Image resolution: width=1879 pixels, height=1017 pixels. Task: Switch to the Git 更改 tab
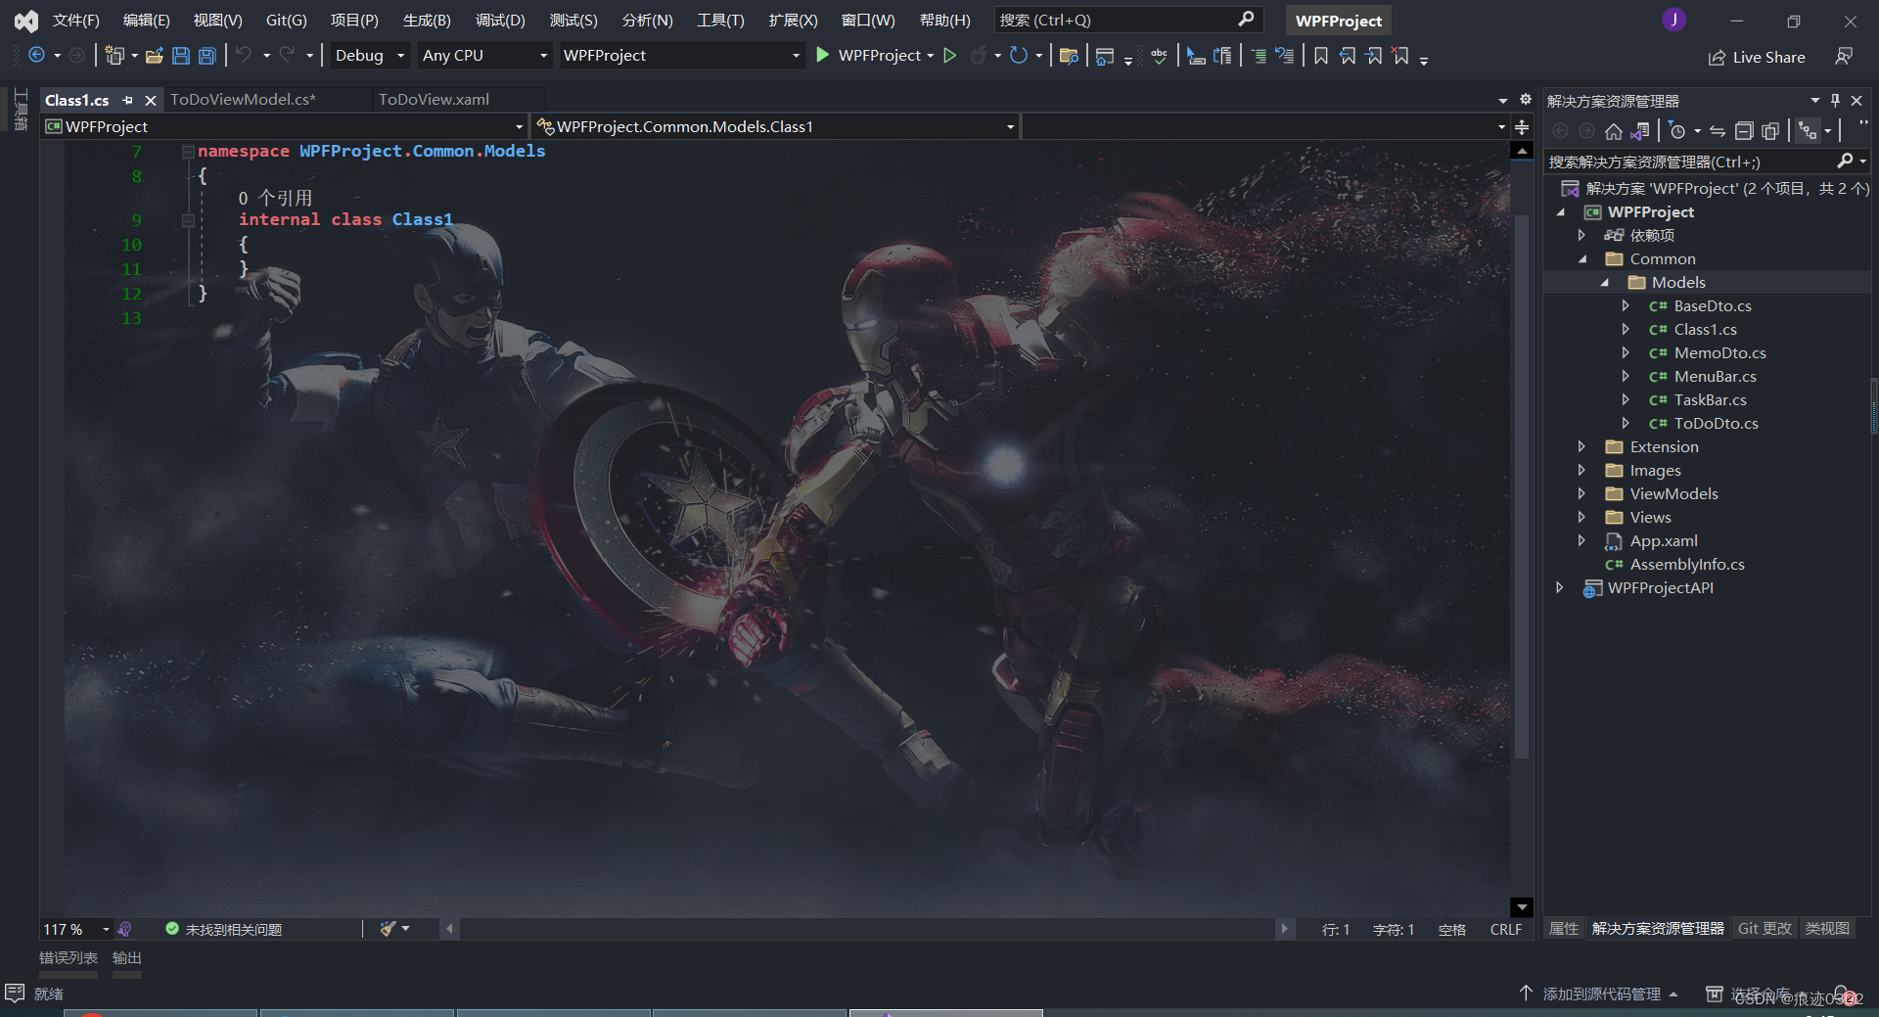(1764, 928)
